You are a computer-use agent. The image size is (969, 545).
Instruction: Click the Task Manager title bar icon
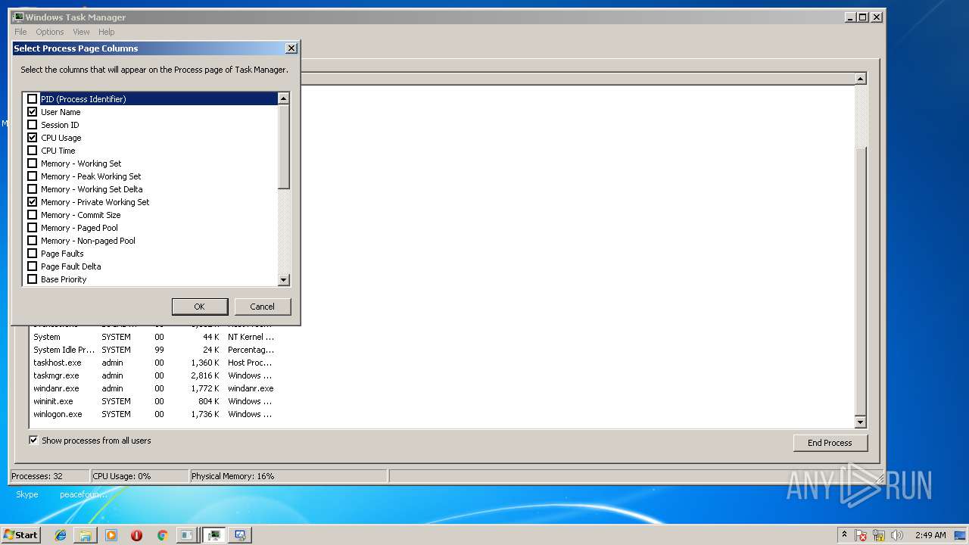coord(18,17)
